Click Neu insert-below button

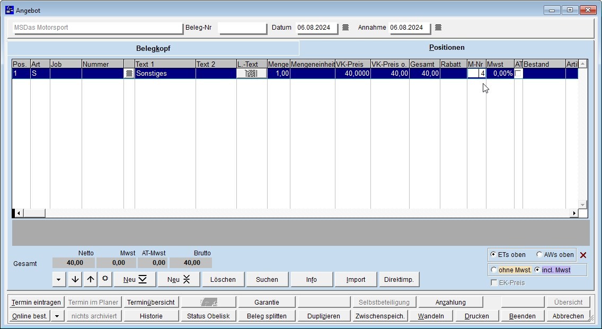click(135, 280)
